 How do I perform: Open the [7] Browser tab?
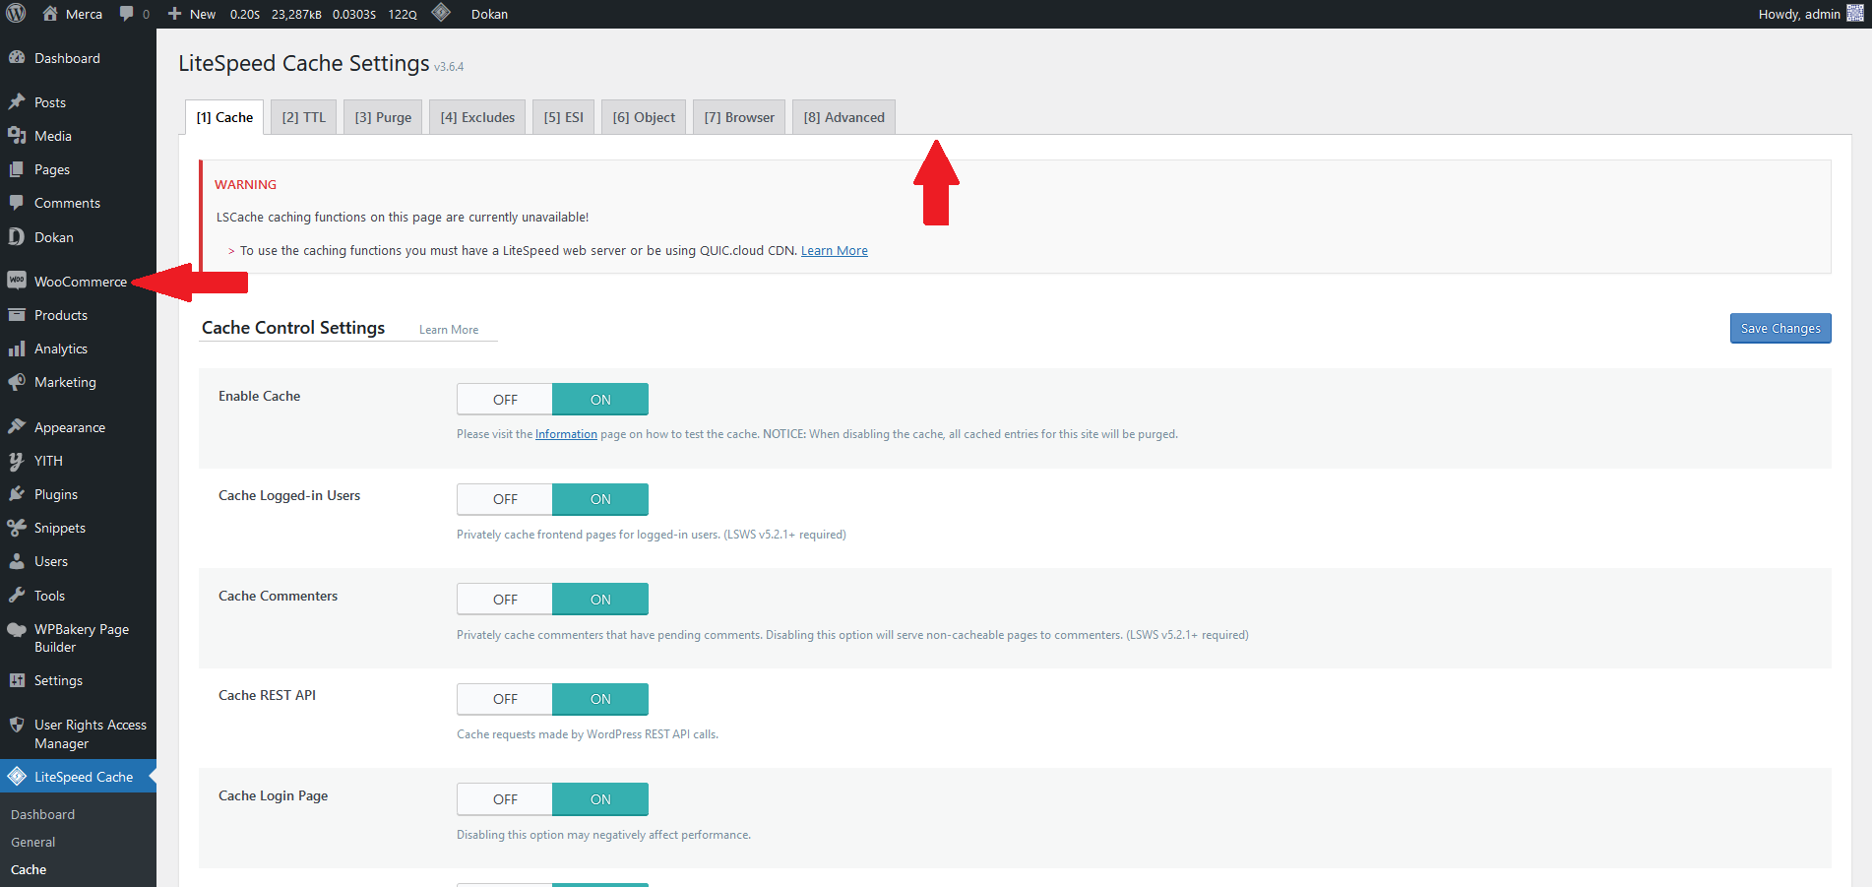click(739, 117)
